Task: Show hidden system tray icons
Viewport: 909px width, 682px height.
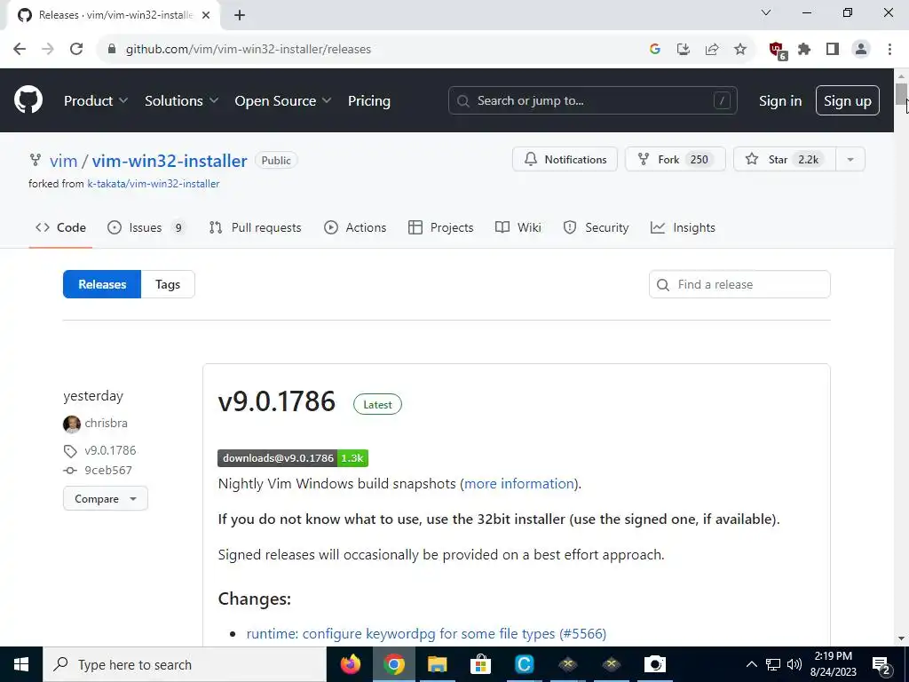Action: click(751, 664)
